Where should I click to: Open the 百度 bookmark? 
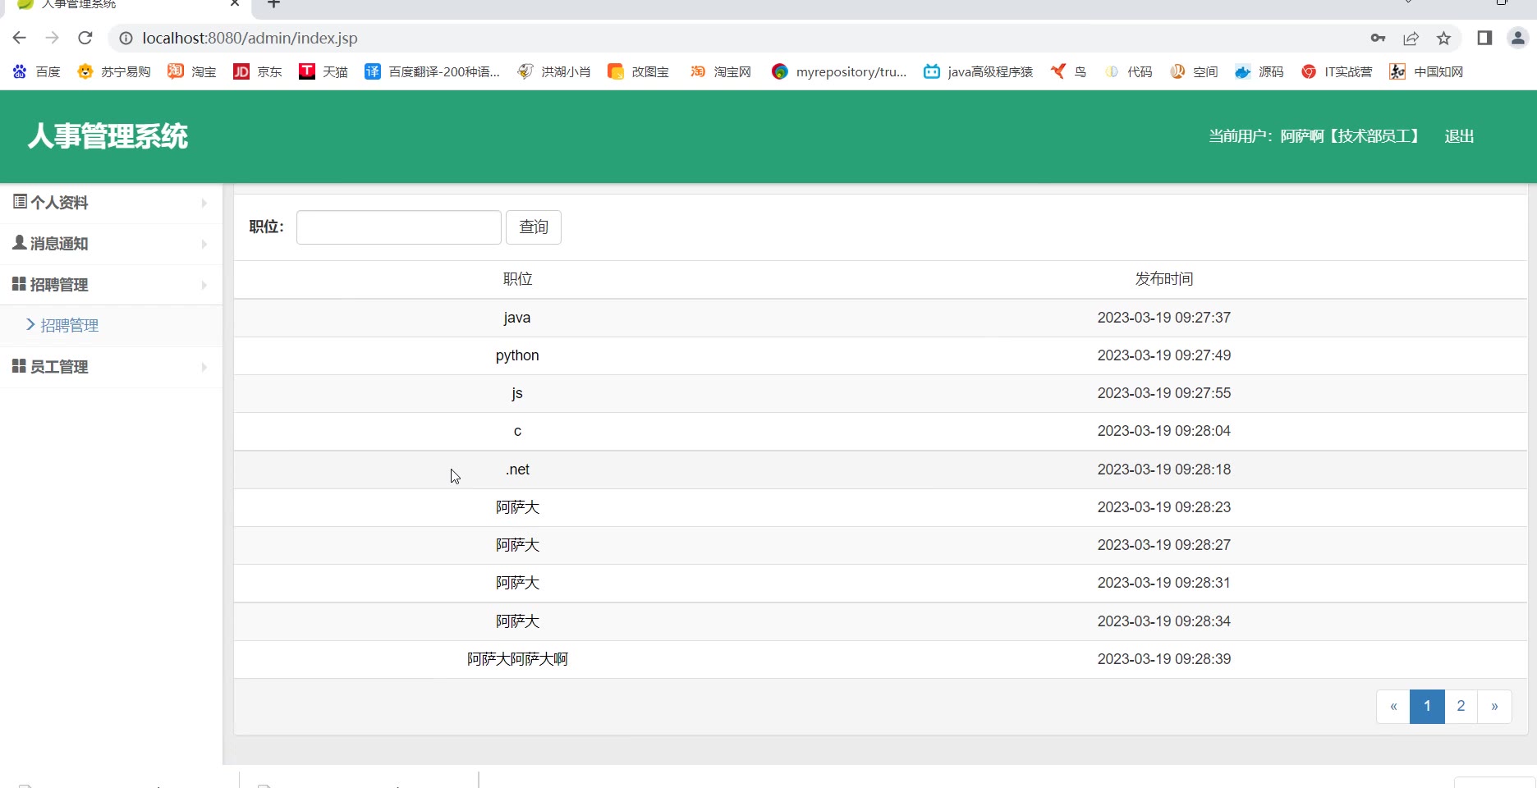pyautogui.click(x=37, y=72)
